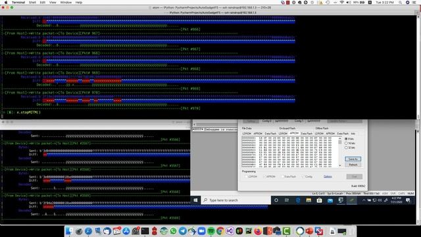Open Terminal icon in the Dock

point(145,231)
